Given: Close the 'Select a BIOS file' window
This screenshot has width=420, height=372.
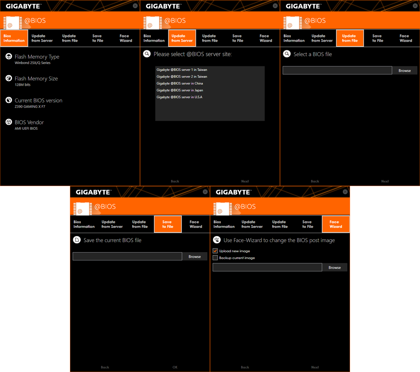Looking at the screenshot, I should [x=415, y=6].
